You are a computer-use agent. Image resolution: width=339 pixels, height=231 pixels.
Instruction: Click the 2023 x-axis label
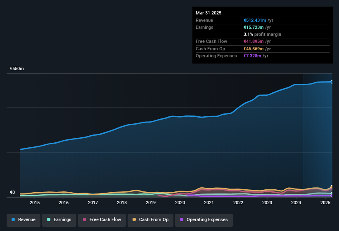(x=267, y=203)
